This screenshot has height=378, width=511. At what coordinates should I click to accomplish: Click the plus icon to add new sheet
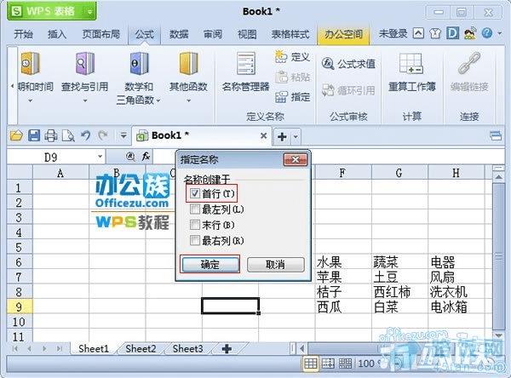click(227, 349)
